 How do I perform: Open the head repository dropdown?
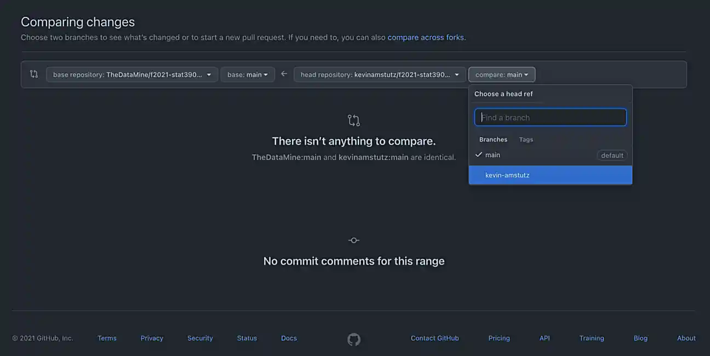coord(379,74)
